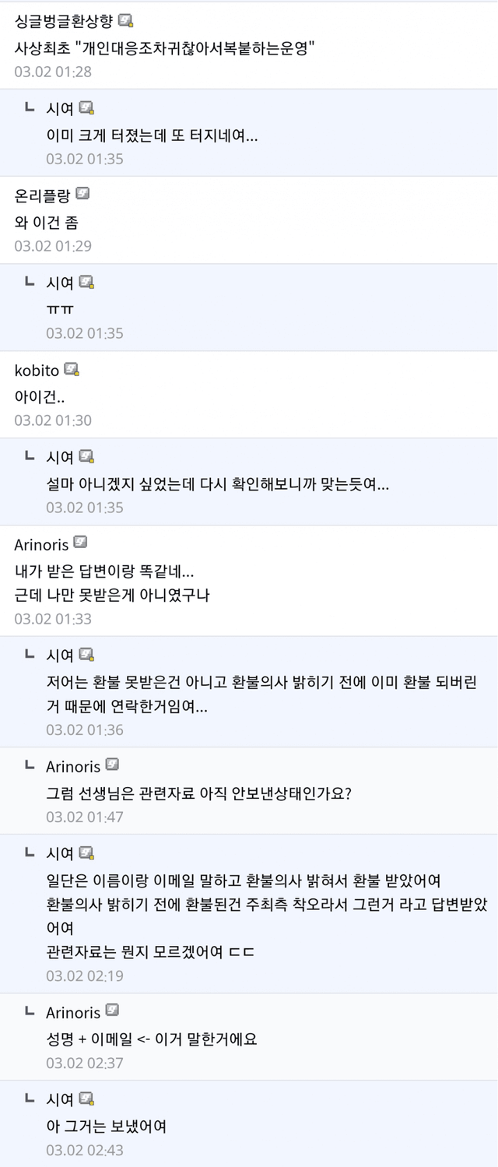Open the 온리플랑 nickname link

(x=42, y=195)
